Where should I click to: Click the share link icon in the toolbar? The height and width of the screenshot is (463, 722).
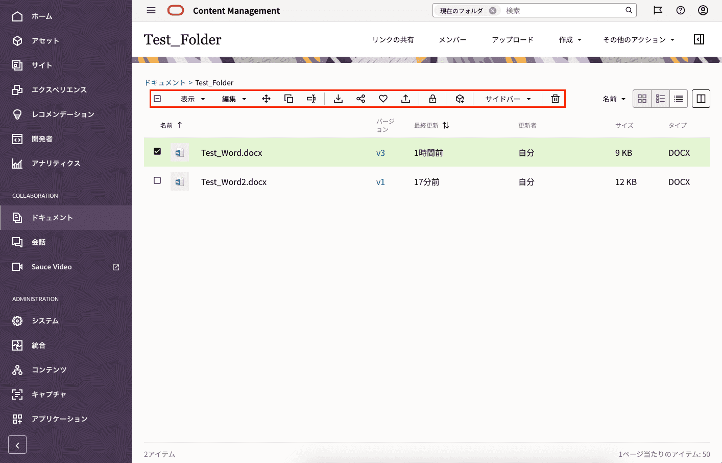point(360,99)
